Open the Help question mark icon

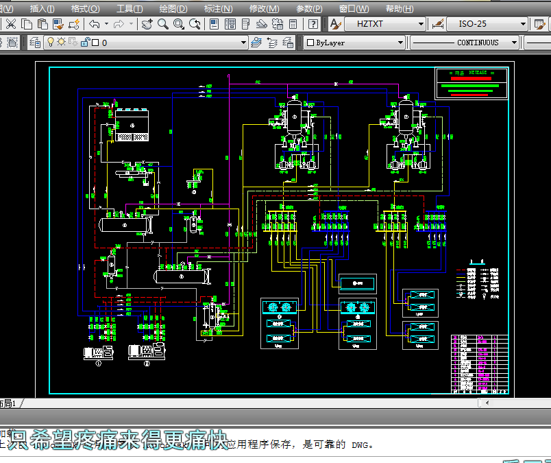[x=313, y=24]
